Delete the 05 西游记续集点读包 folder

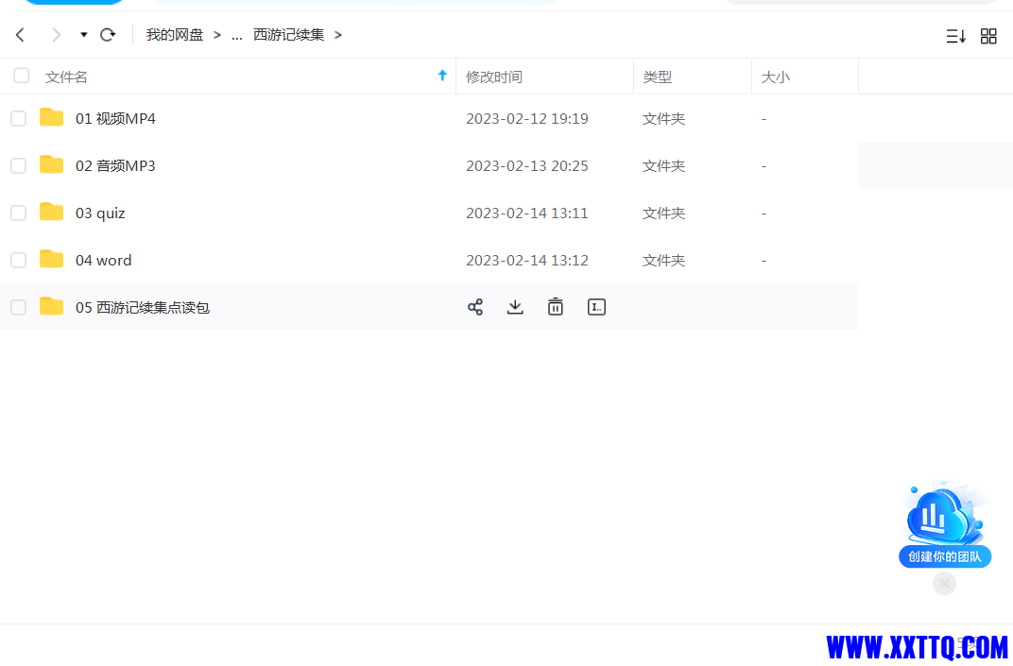pos(555,307)
